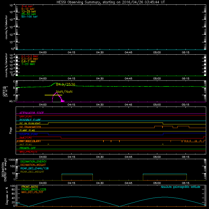The image size is (209, 209).
Task: Click the DECIMATION_ENERGY legend label
Action: coord(33,161)
